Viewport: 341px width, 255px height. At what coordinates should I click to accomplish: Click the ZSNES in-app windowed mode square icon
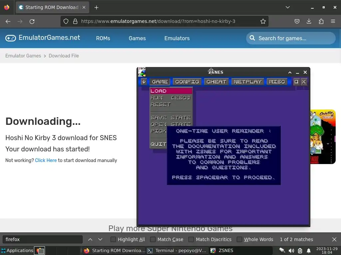[296, 82]
